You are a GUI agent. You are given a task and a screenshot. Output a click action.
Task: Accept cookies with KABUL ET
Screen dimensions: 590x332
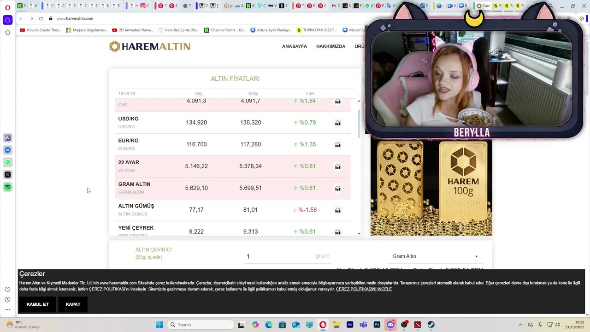37,304
